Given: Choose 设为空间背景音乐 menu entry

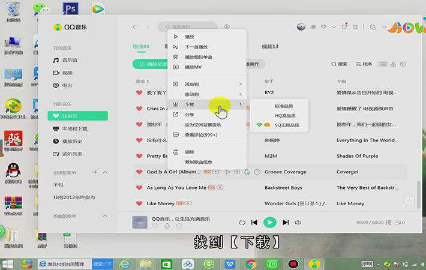Looking at the screenshot, I should click(203, 125).
